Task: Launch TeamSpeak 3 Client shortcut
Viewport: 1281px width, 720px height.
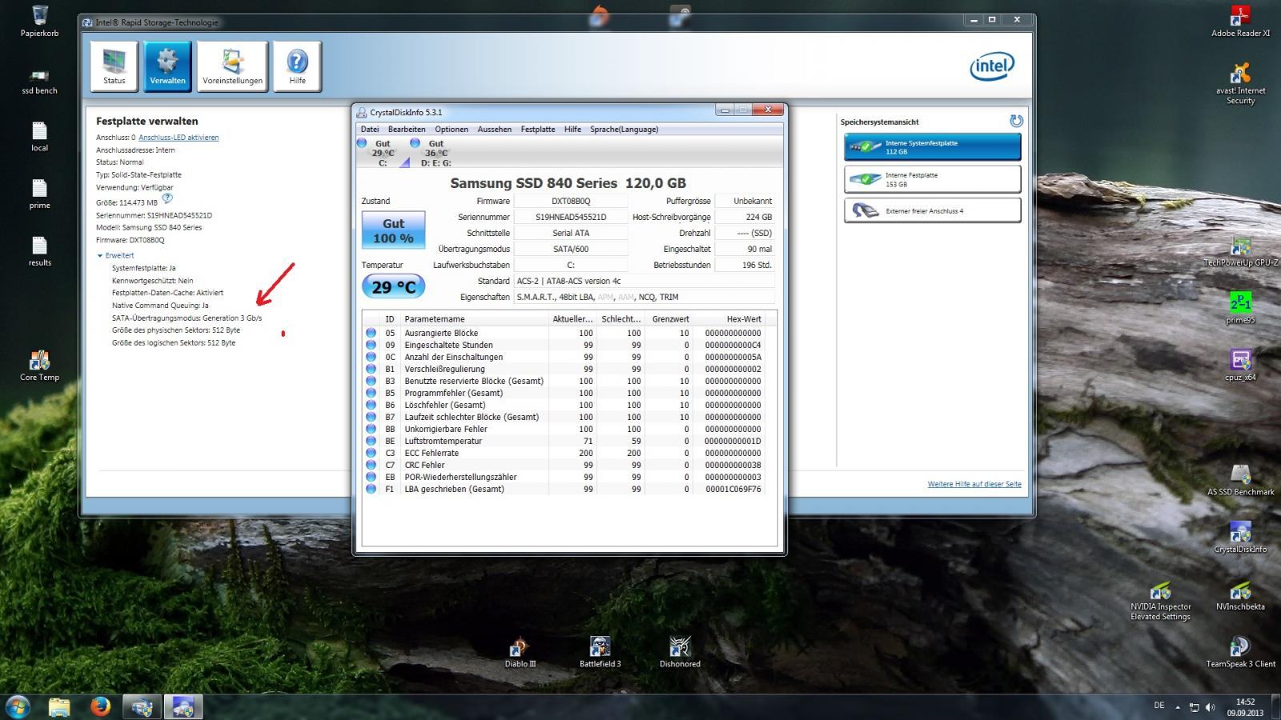Action: point(1240,652)
